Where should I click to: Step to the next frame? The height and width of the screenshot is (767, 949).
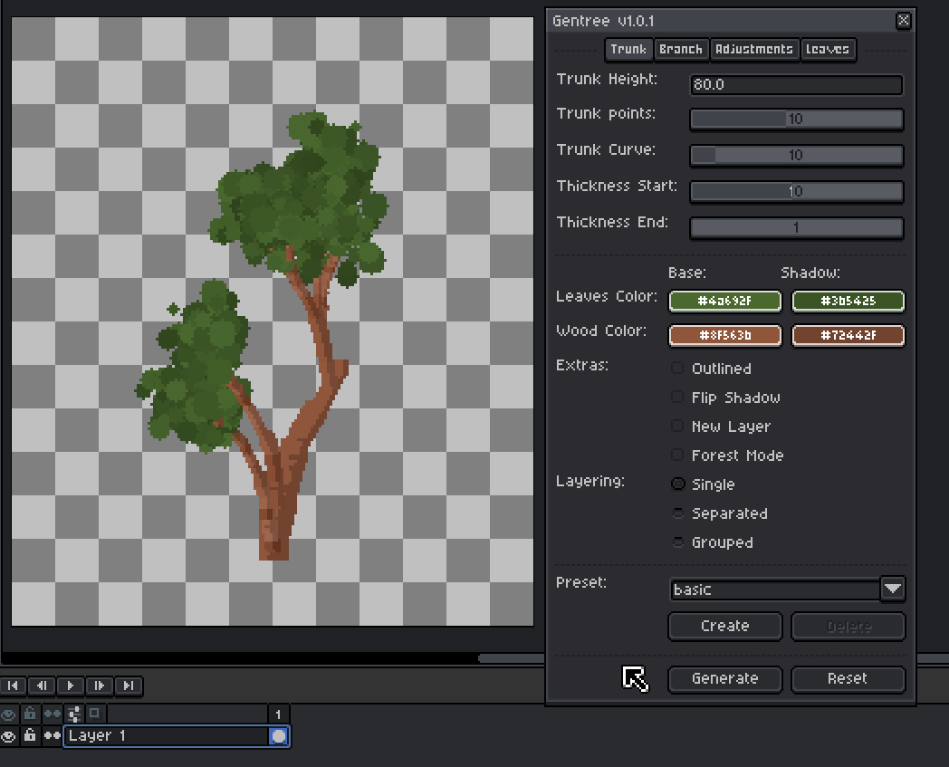100,686
